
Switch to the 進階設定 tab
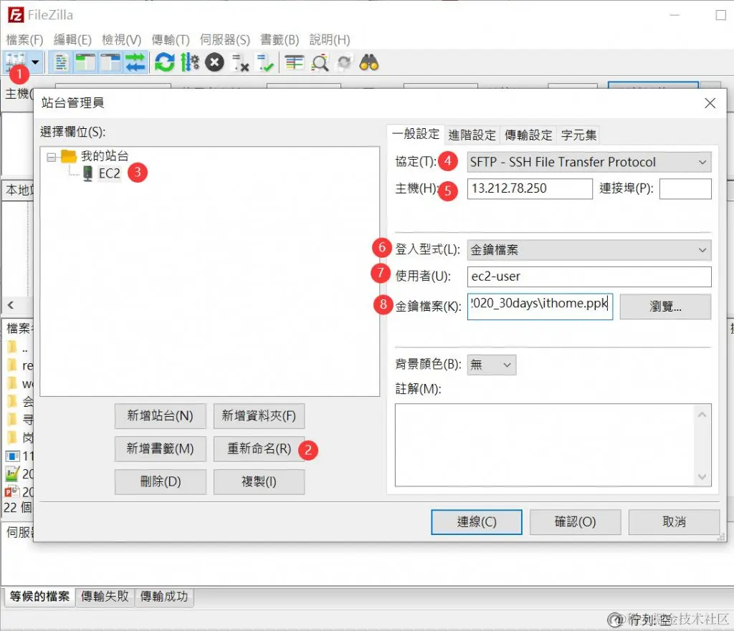[473, 135]
